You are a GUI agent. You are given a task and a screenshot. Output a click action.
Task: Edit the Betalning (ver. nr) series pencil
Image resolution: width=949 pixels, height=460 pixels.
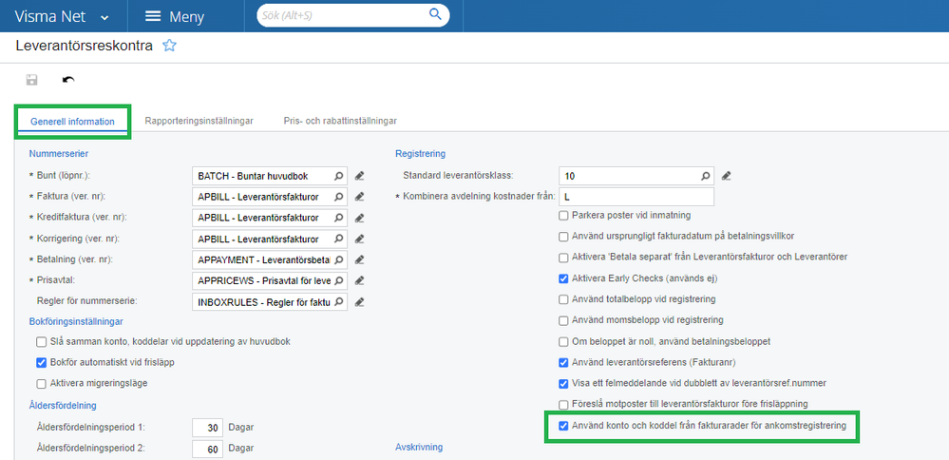pyautogui.click(x=359, y=259)
